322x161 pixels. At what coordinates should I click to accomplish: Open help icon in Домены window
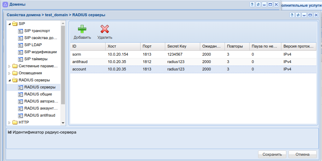252,4
